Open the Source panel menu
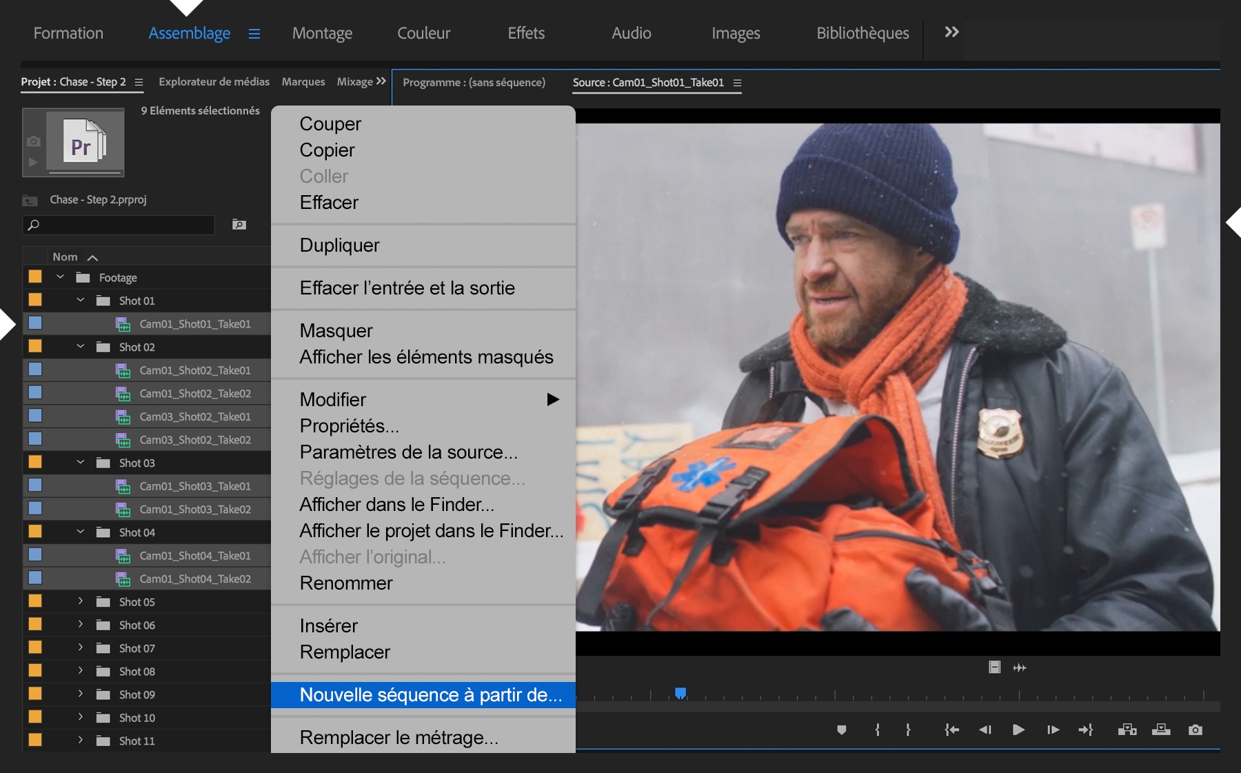The height and width of the screenshot is (773, 1241). [737, 83]
